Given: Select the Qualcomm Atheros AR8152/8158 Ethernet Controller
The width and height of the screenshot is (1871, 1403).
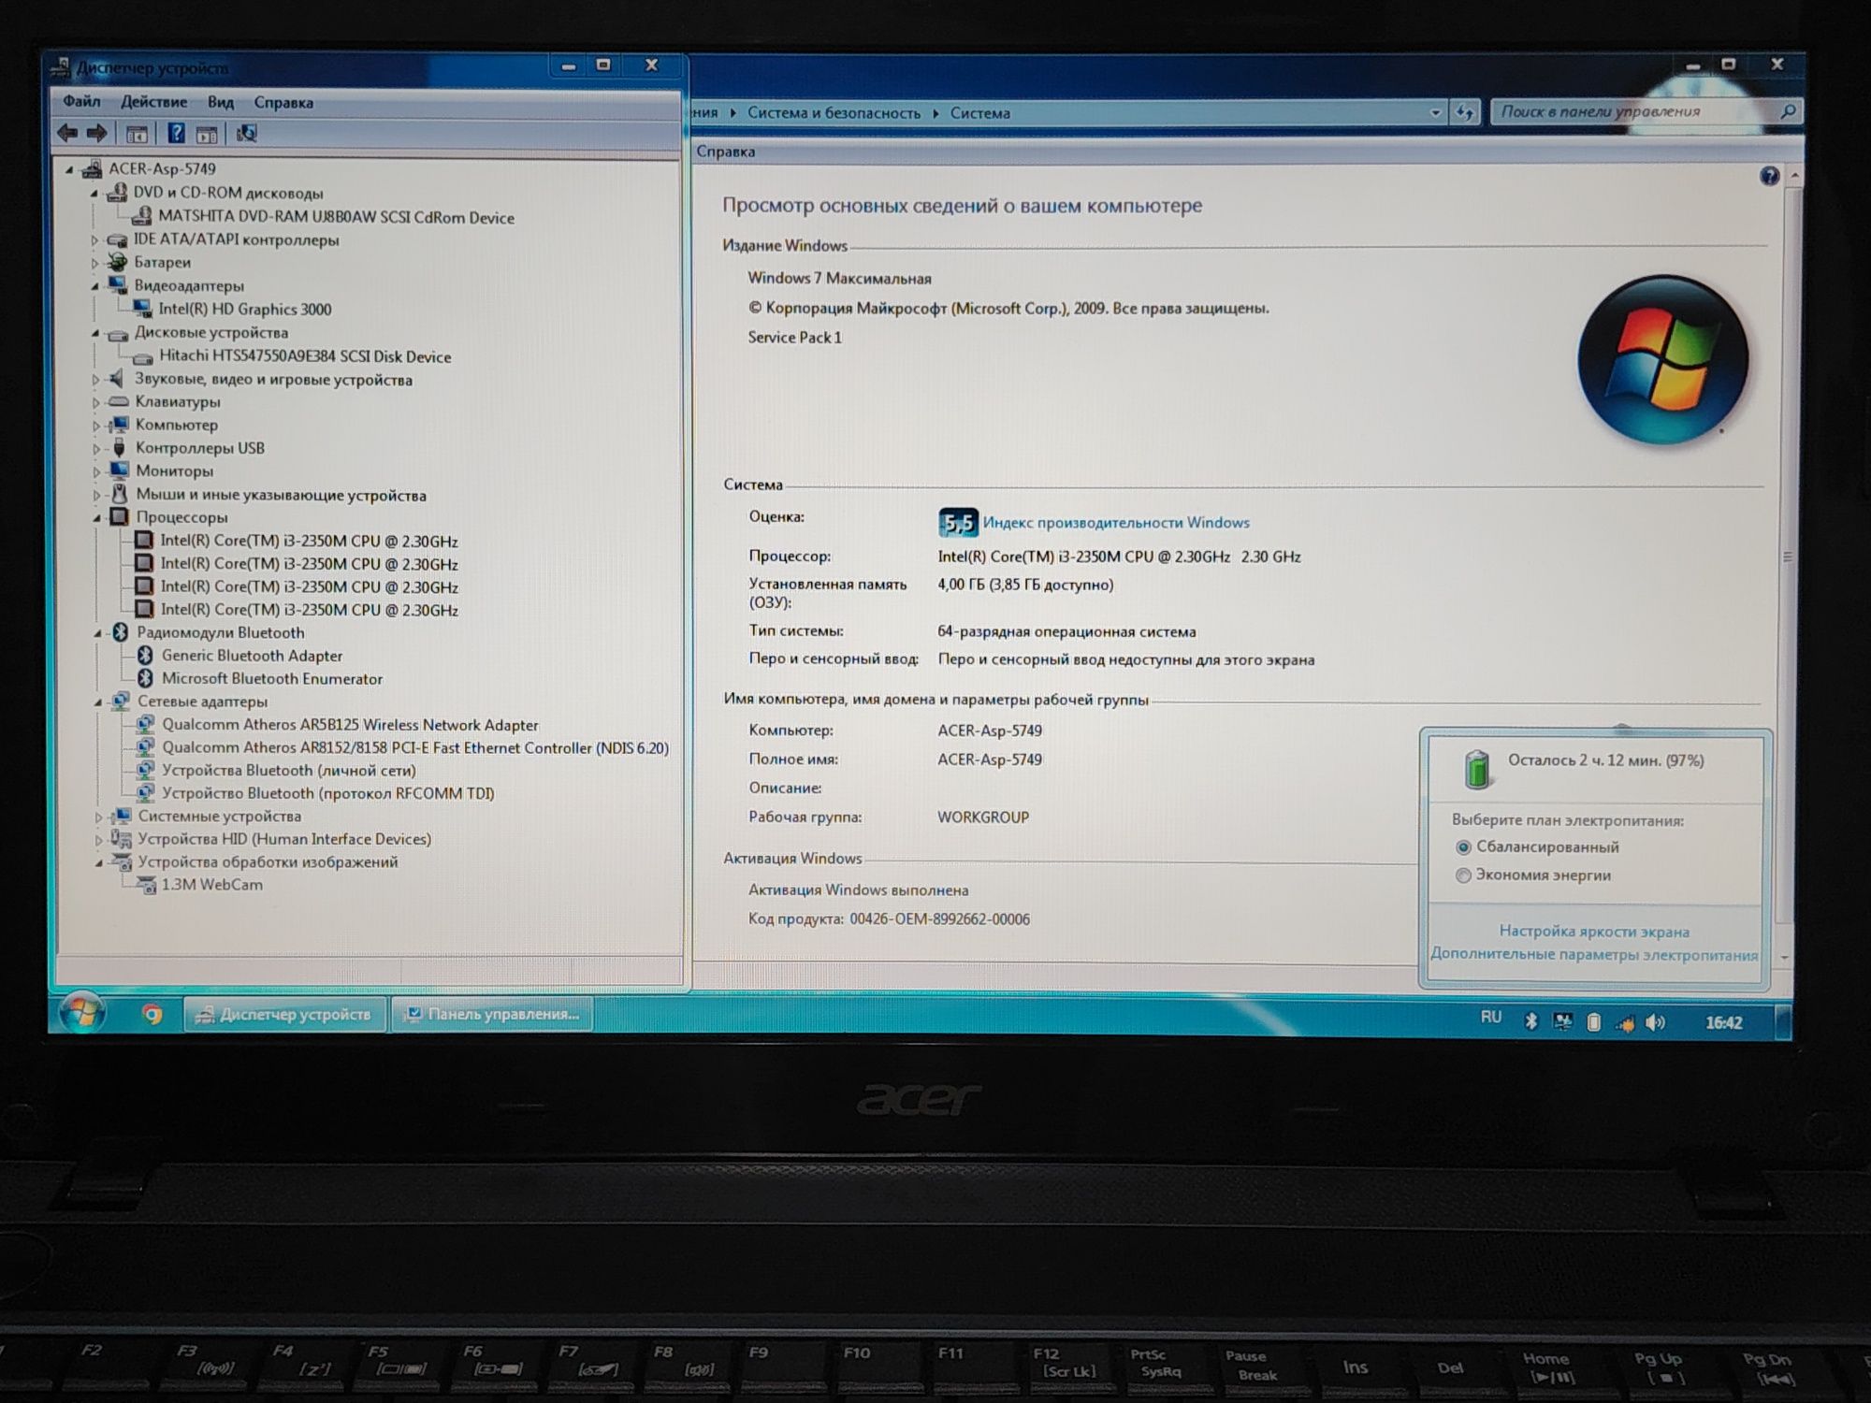Looking at the screenshot, I should click(415, 747).
